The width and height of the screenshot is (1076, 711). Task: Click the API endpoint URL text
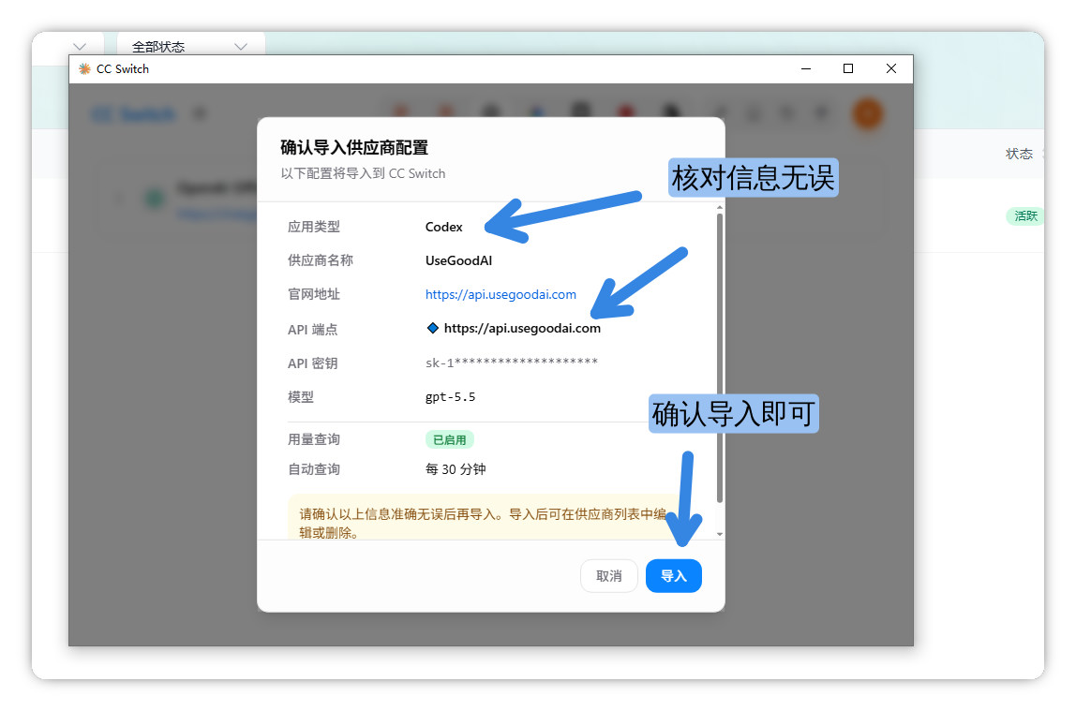pyautogui.click(x=521, y=329)
